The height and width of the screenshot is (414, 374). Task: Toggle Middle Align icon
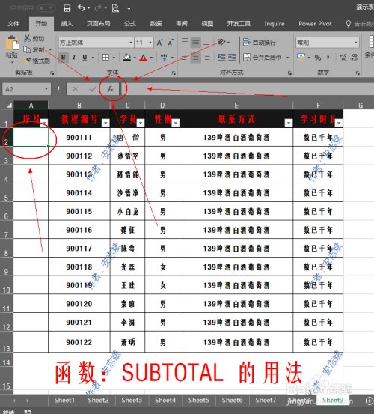coord(196,42)
